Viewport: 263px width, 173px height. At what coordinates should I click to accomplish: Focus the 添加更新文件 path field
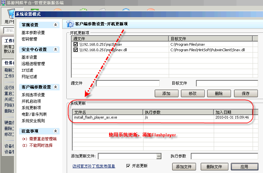127,156
